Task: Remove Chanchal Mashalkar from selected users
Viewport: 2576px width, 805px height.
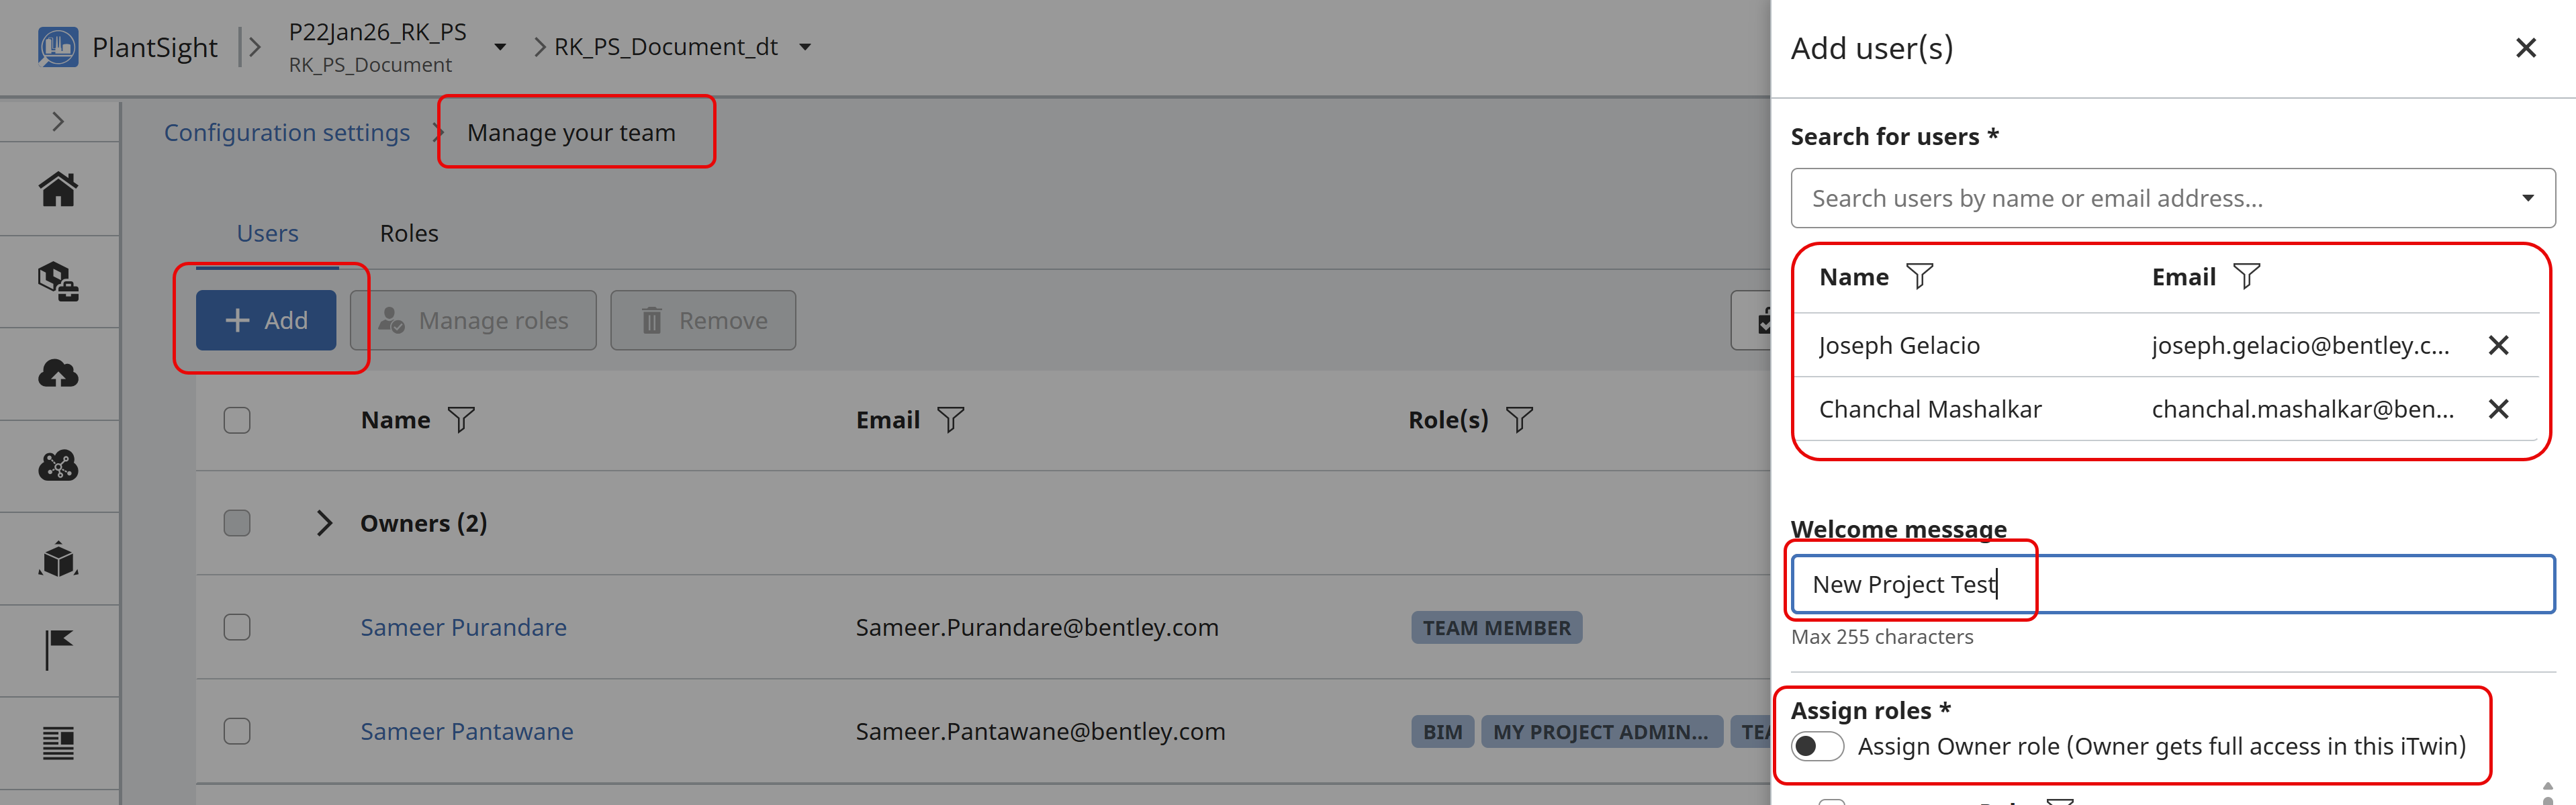Action: 2498,409
